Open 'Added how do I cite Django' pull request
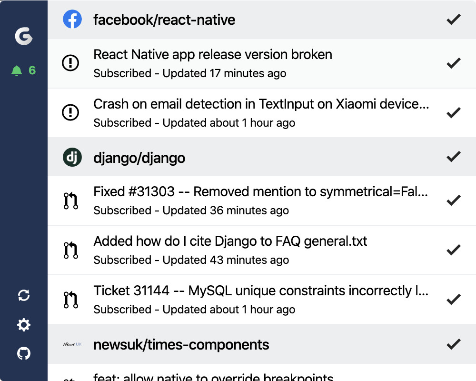This screenshot has height=381, width=476. coord(230,241)
